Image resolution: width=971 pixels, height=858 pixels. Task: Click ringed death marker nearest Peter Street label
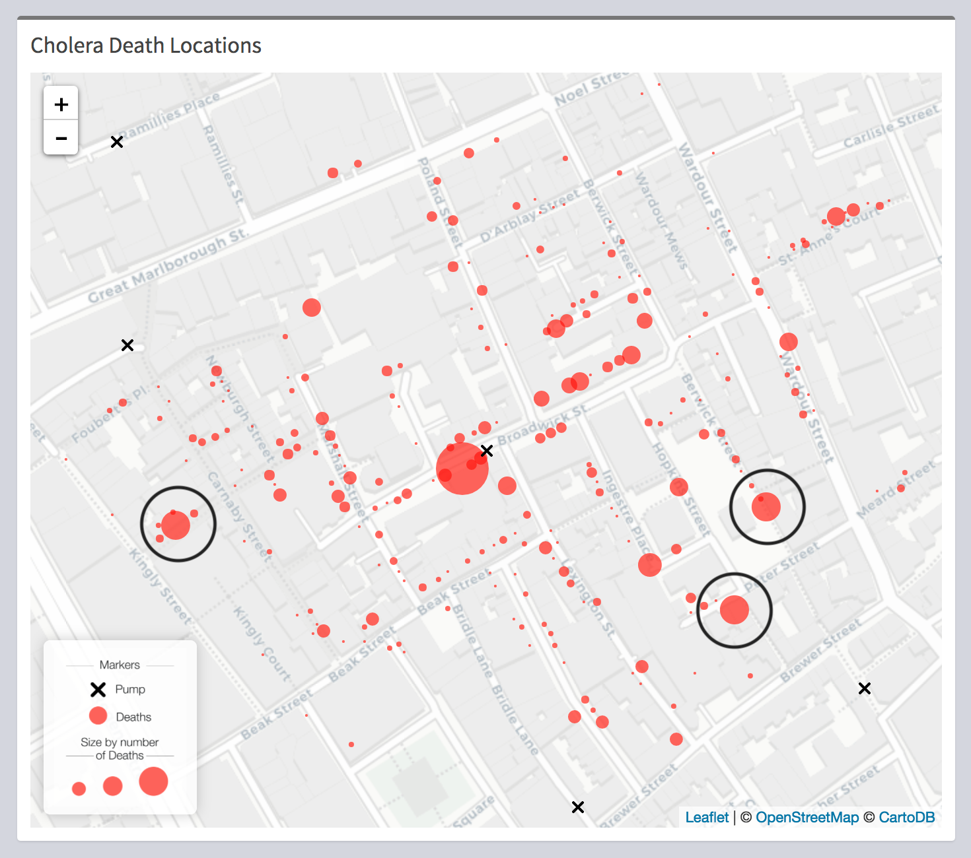(734, 610)
